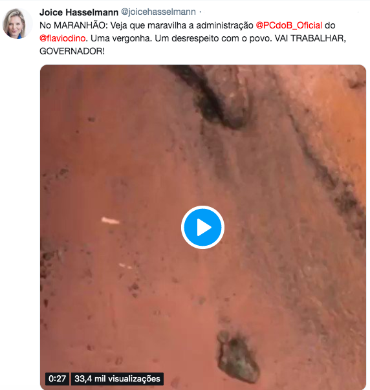The image size is (370, 390).
Task: Click the word MARANHÃO in the tweet
Action: click(80, 25)
